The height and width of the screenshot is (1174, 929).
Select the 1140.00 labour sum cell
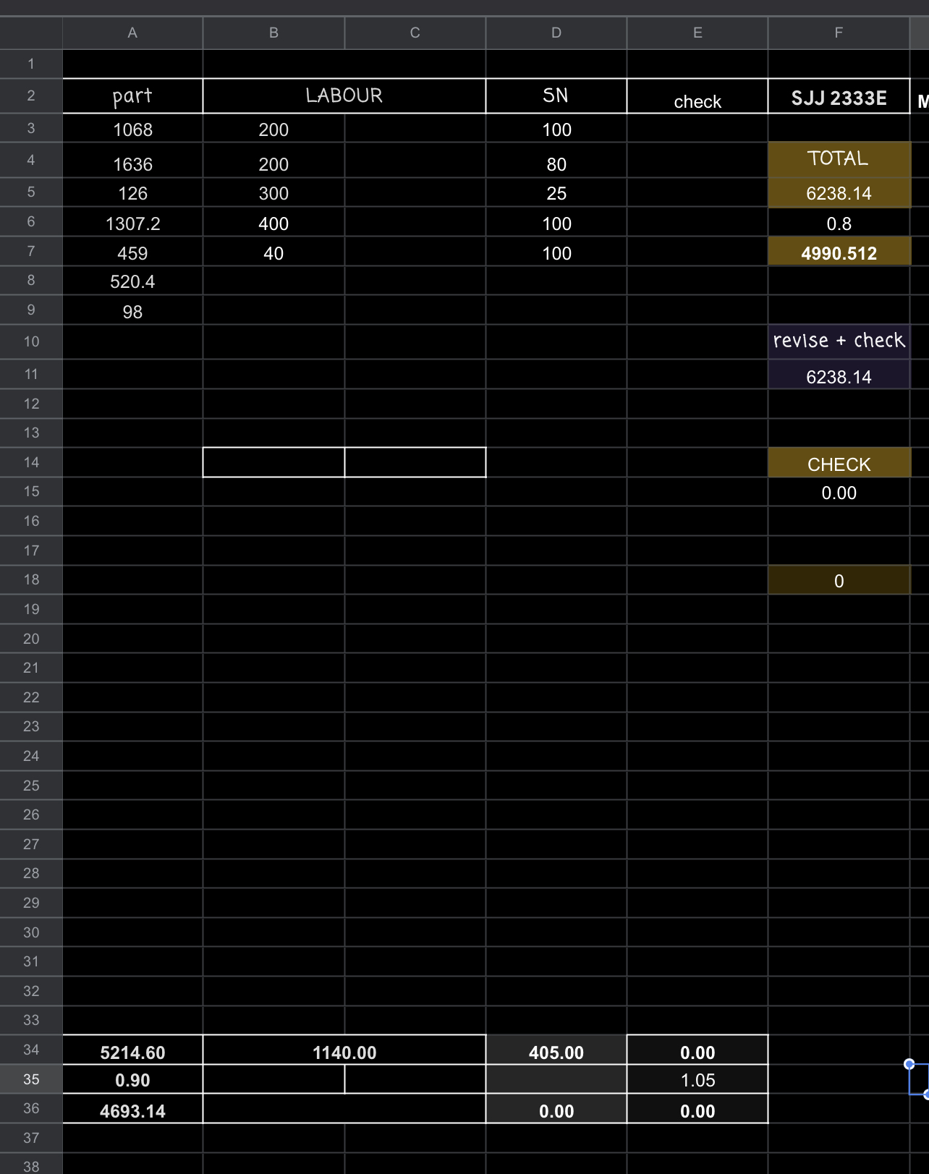point(344,1052)
